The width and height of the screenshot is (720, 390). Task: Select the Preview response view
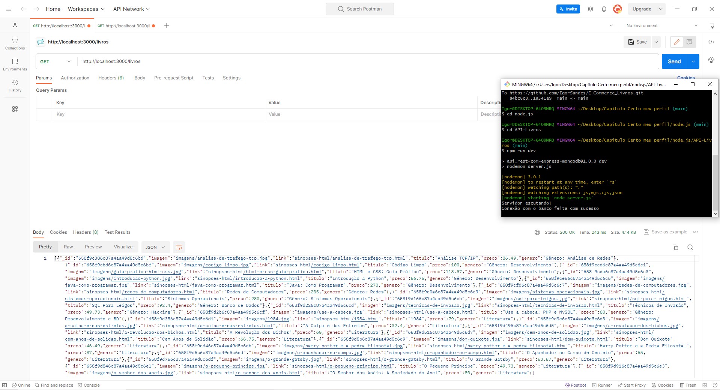click(x=93, y=247)
